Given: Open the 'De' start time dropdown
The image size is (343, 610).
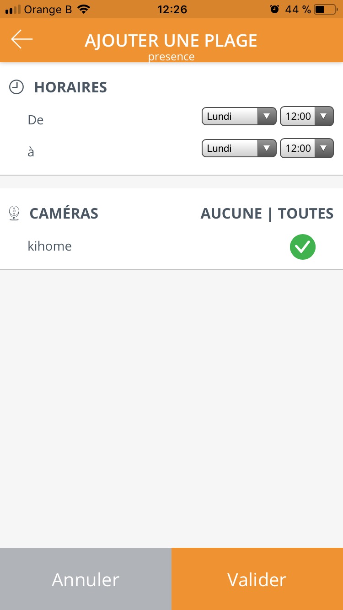Looking at the screenshot, I should (x=306, y=116).
